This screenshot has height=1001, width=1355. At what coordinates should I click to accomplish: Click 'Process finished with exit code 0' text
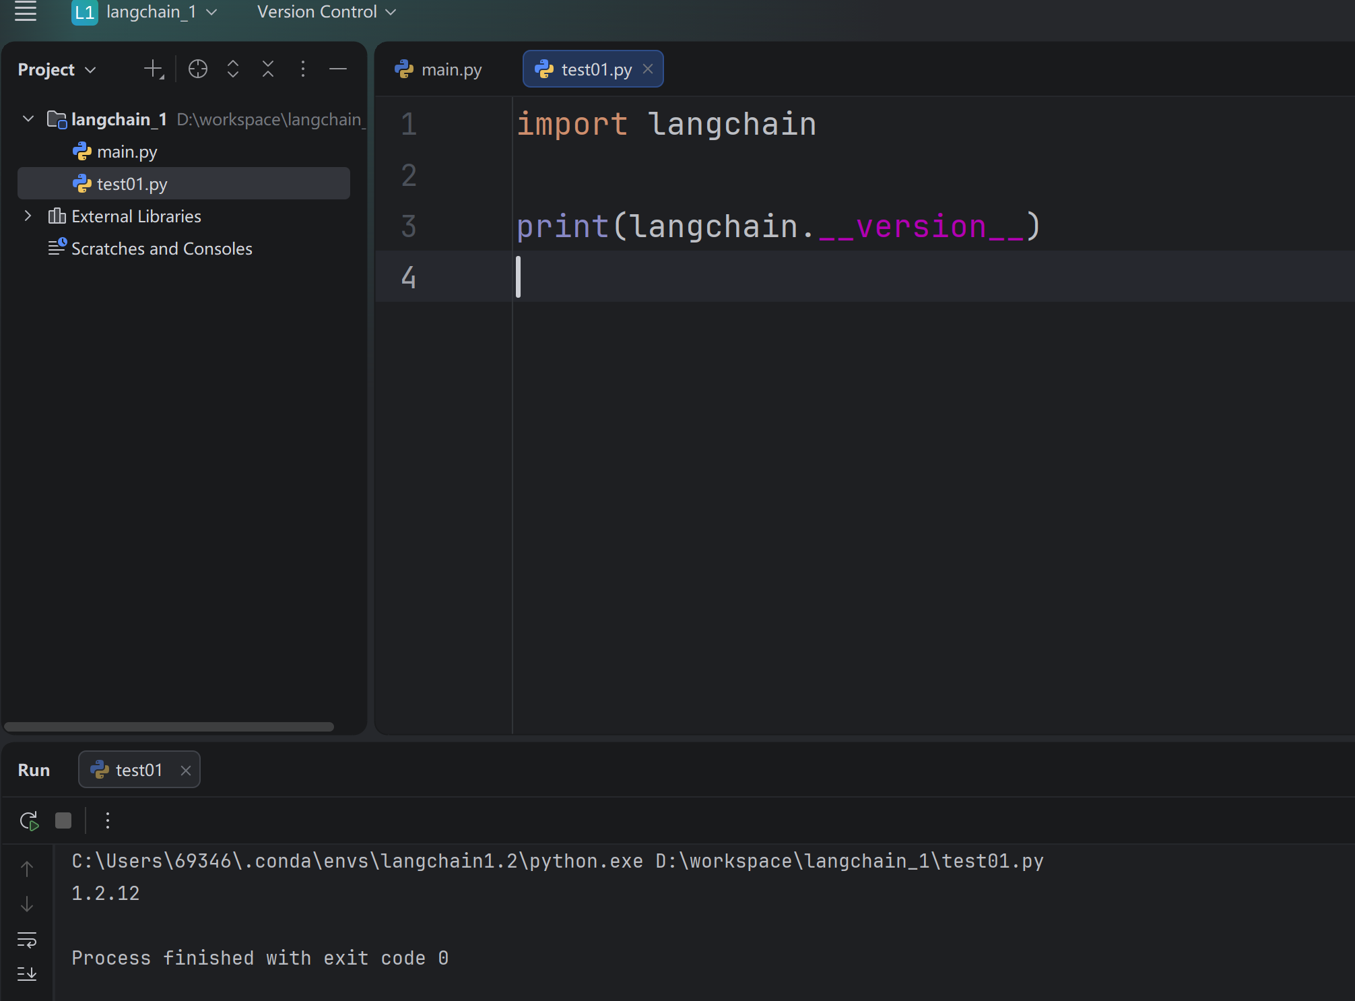pos(260,959)
